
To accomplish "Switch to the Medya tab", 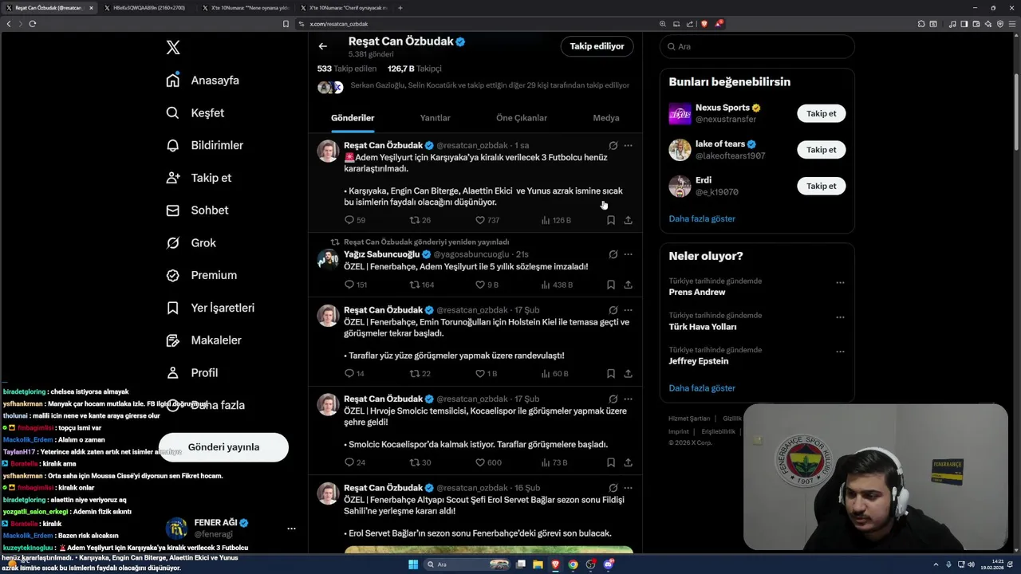I will (606, 118).
